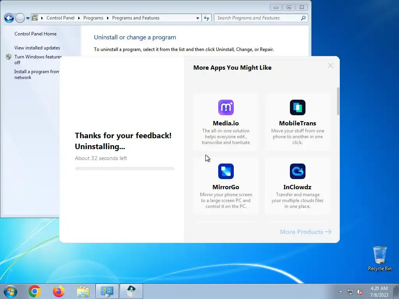Open the MobileTrans app icon
Screen dimensions: 399x299
297,107
